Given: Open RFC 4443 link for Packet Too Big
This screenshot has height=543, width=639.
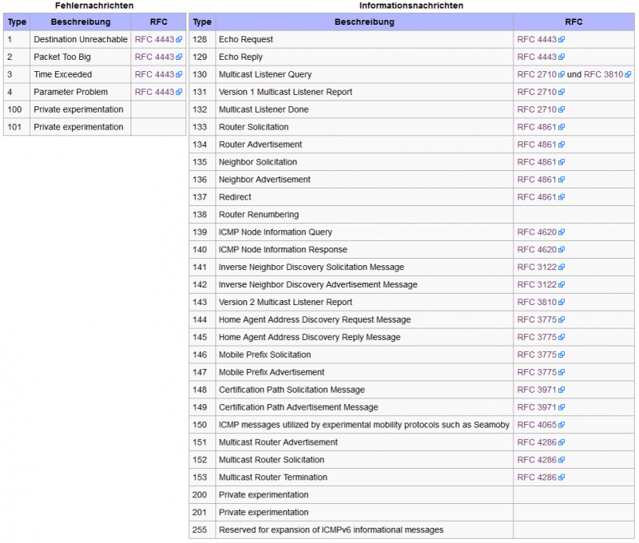Looking at the screenshot, I should [158, 57].
